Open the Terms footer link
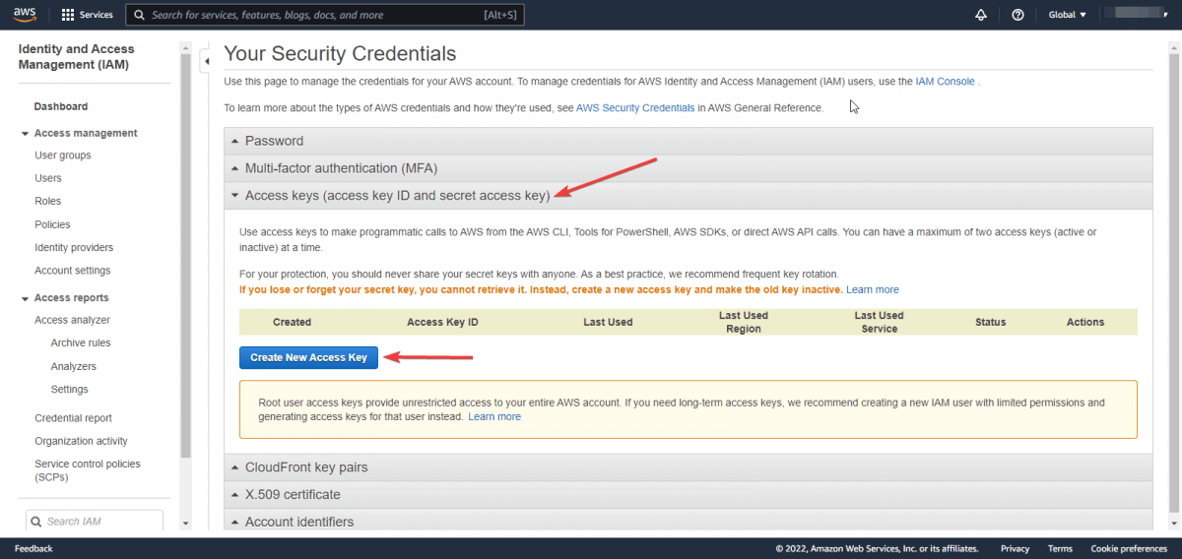Screen dimensions: 1182x559 1060,548
